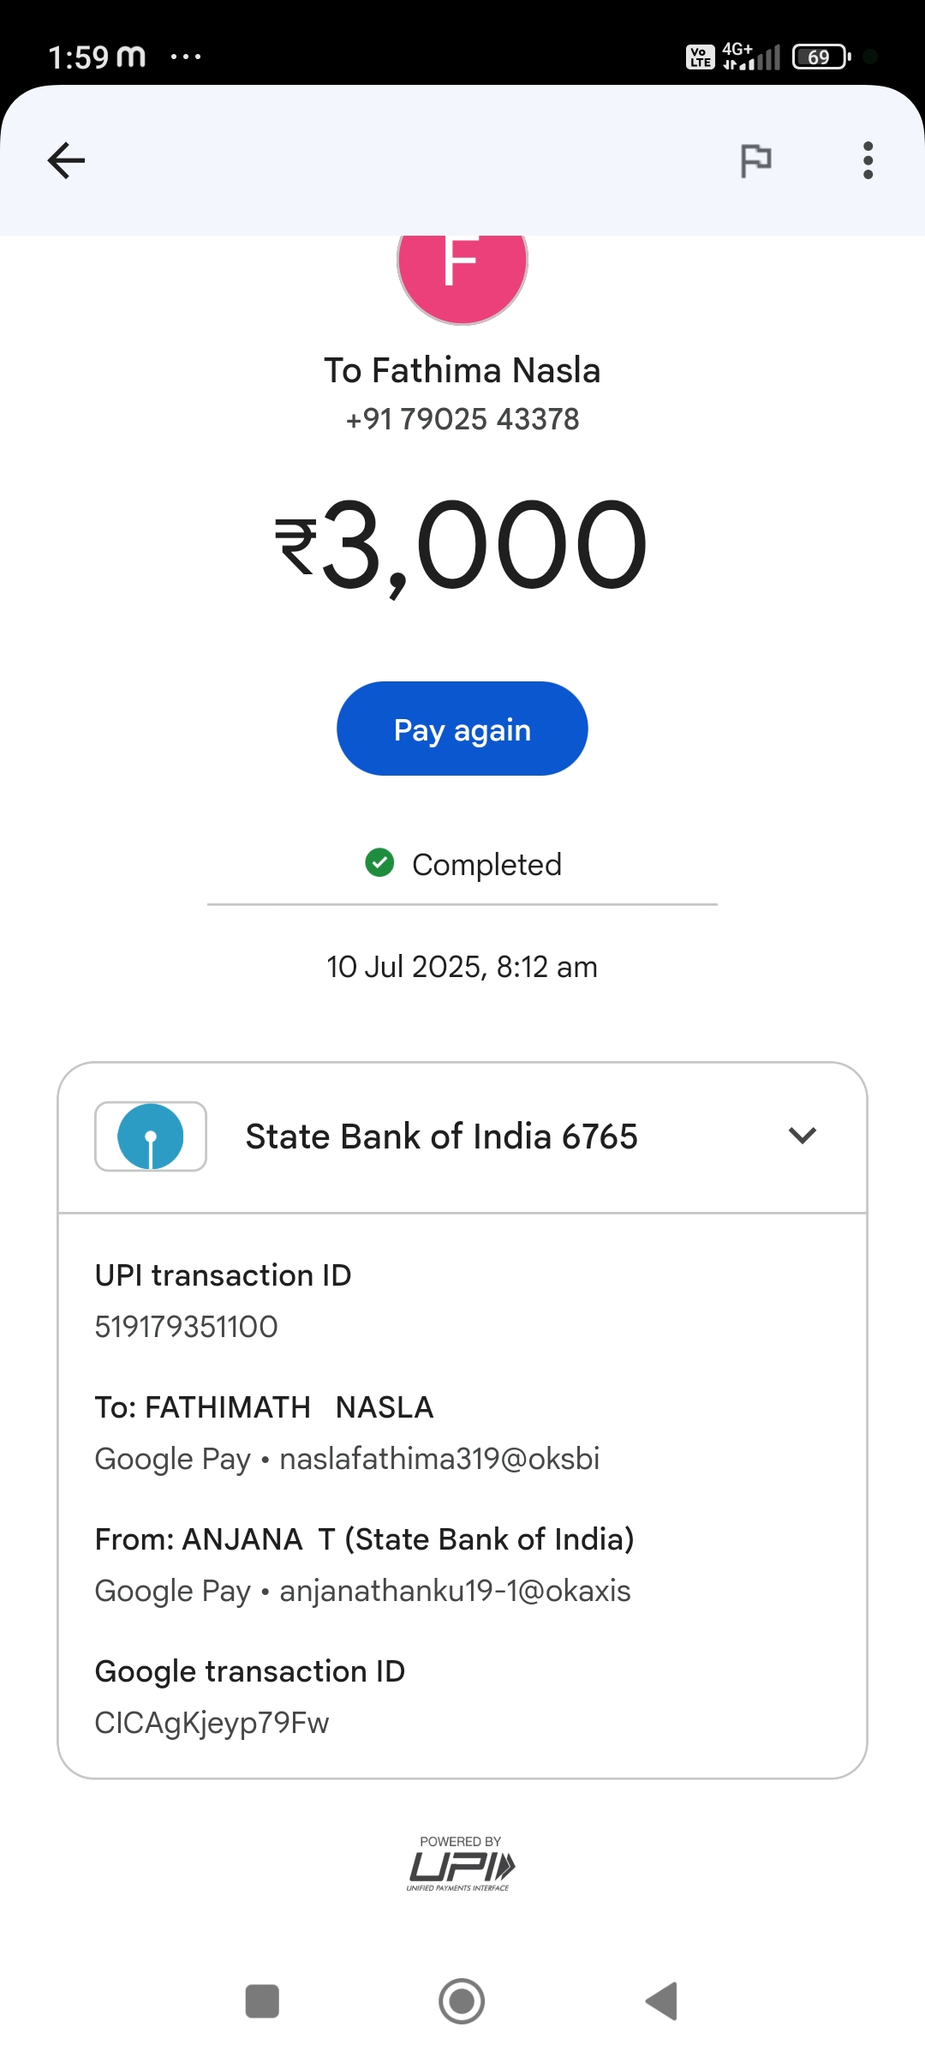Tap the Google transaction ID CICAgKjeyp79Fw
The image size is (925, 2057).
[212, 1723]
